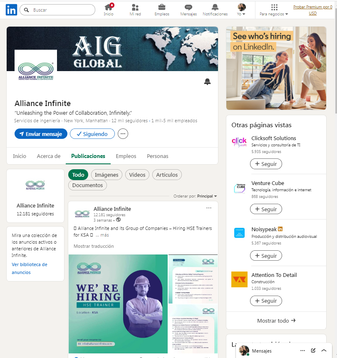Image resolution: width=337 pixels, height=358 pixels.
Task: Open the lower job description document image
Action: click(193, 329)
